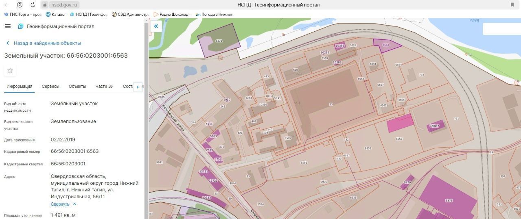Viewport: 521px width, 219px height.
Task: Select parcel 12721 on the map
Action: pos(204,171)
